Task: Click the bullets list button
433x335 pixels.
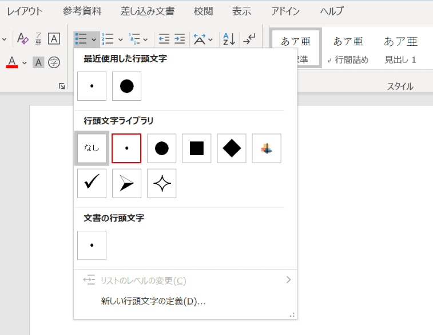Action: coord(81,39)
